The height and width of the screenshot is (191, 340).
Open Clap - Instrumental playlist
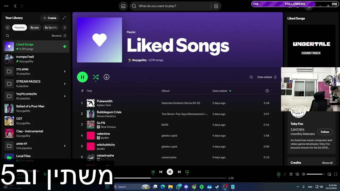(36, 133)
